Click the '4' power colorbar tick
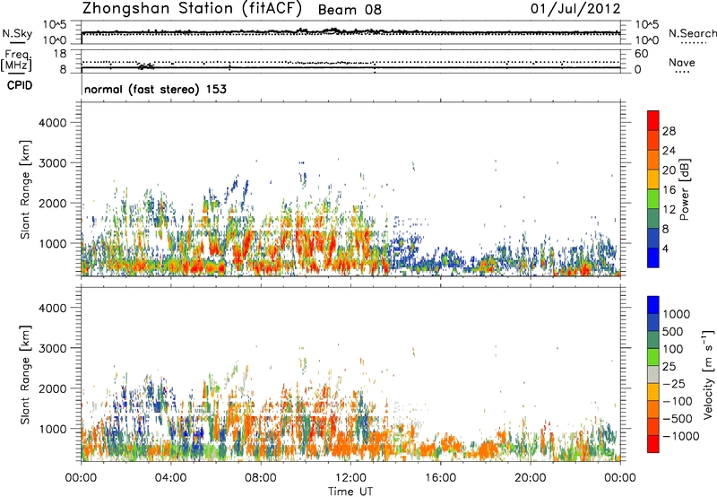Image resolution: width=717 pixels, height=497 pixels. point(665,249)
